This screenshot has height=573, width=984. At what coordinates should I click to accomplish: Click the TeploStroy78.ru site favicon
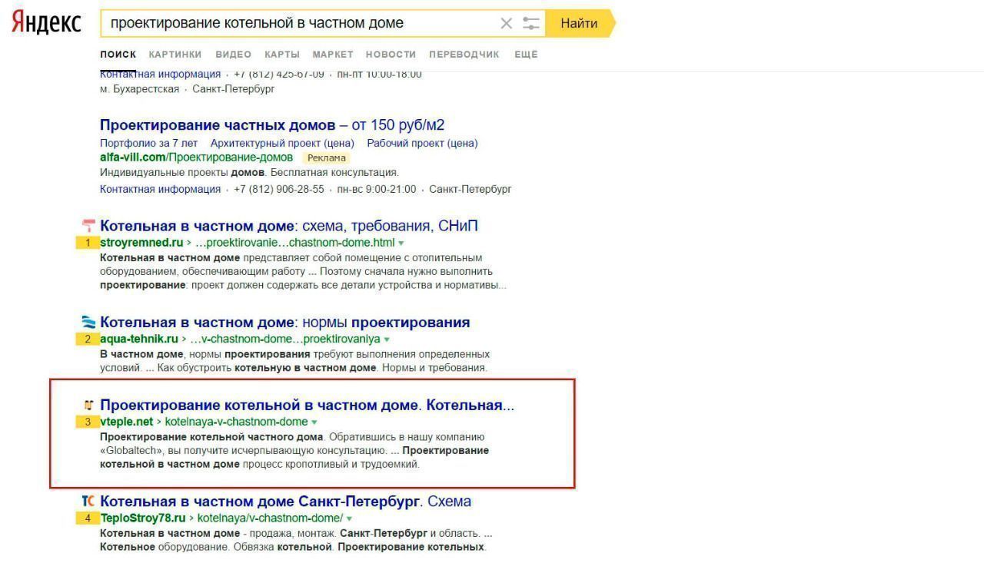[x=88, y=501]
